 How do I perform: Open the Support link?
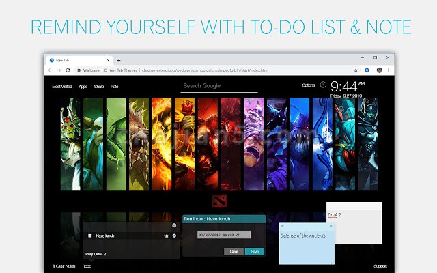[380, 266]
